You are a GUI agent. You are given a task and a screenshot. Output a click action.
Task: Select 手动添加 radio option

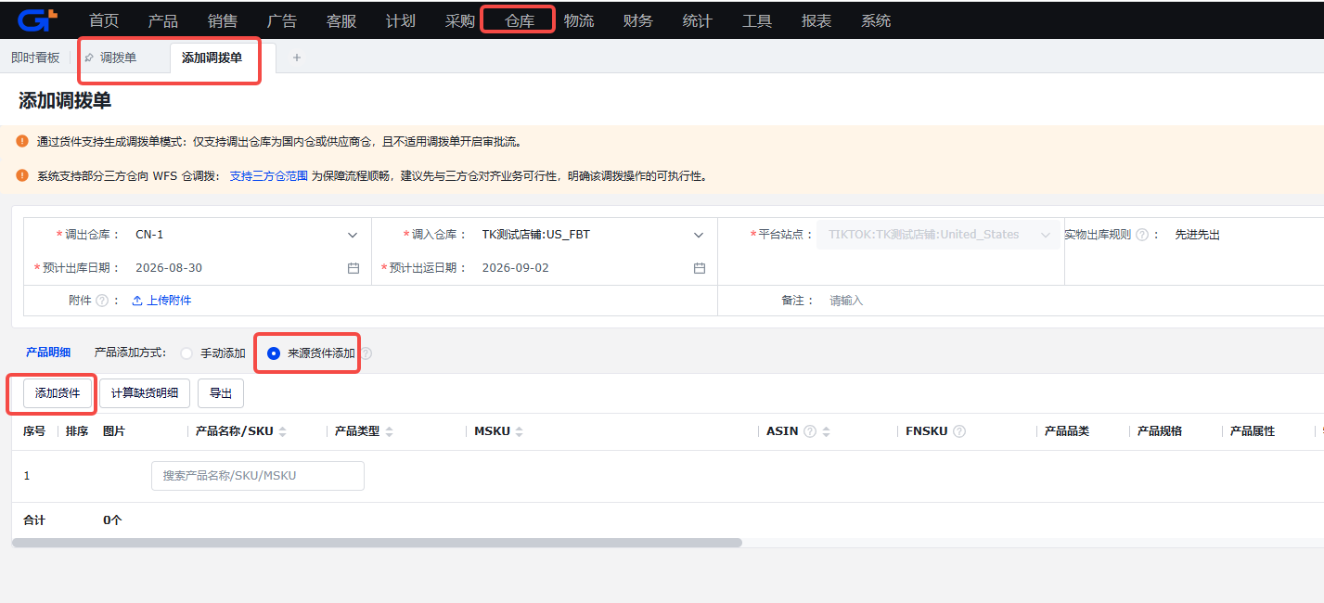click(186, 353)
